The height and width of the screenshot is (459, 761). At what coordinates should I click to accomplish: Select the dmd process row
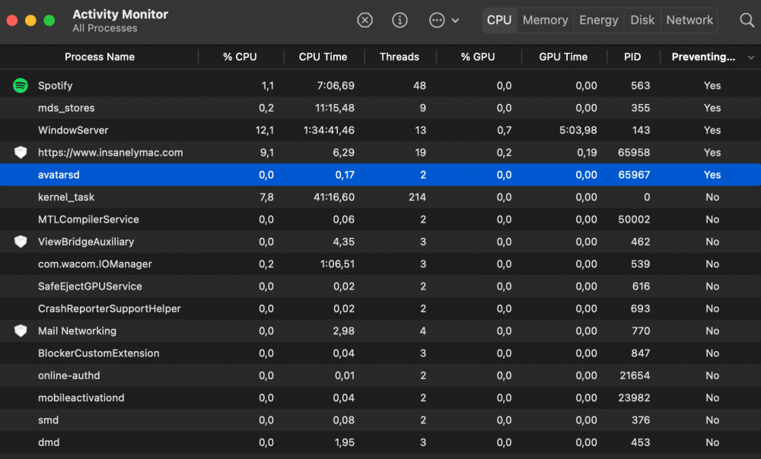tap(380, 442)
